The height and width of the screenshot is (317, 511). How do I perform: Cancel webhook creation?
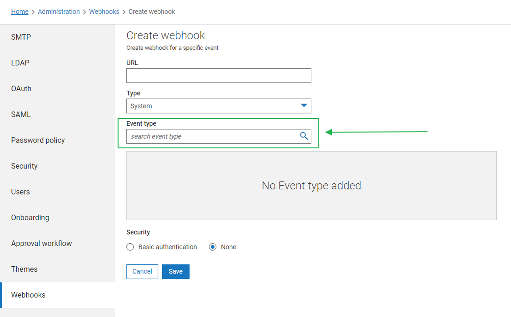coord(142,271)
